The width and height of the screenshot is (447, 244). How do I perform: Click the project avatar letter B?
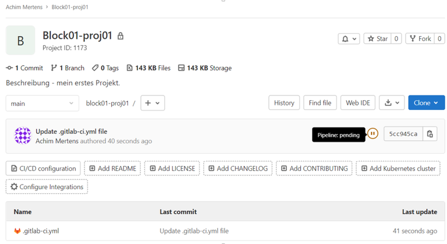click(20, 40)
